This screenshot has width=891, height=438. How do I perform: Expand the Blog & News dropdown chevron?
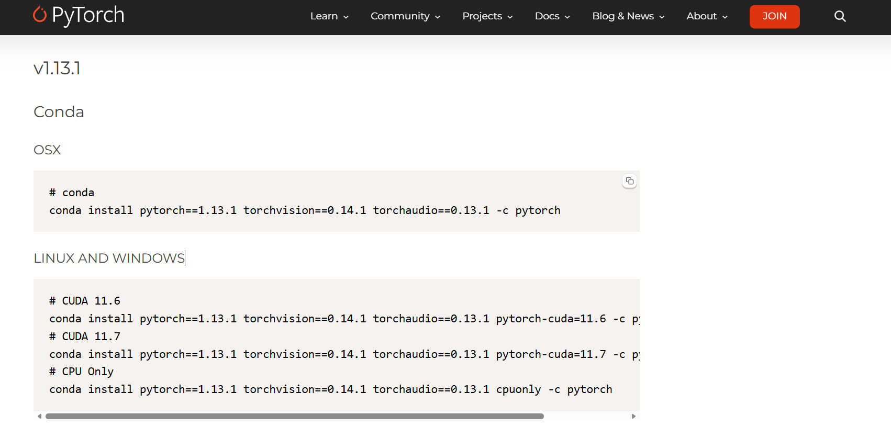(662, 17)
